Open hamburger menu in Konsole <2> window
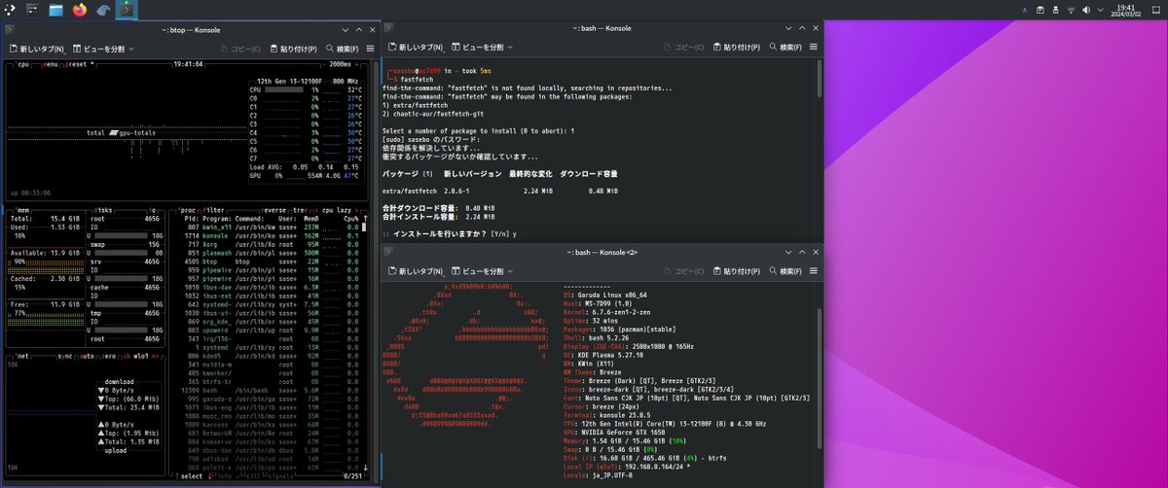The image size is (1168, 488). click(x=815, y=269)
